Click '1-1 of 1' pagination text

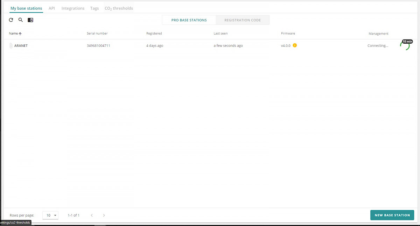click(x=73, y=215)
